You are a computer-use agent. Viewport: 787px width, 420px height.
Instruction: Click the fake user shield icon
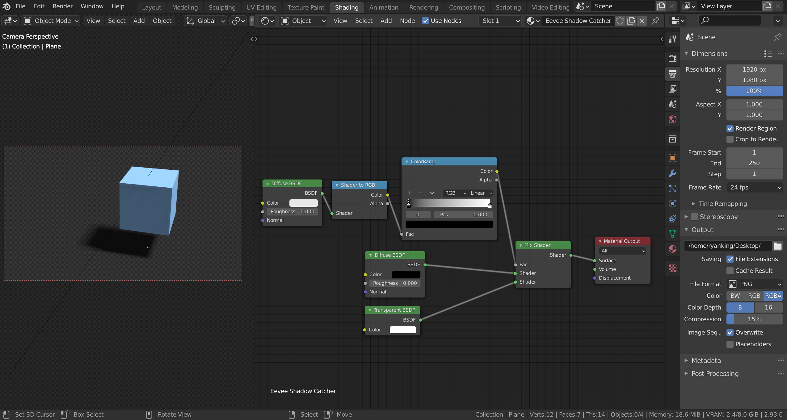(620, 21)
